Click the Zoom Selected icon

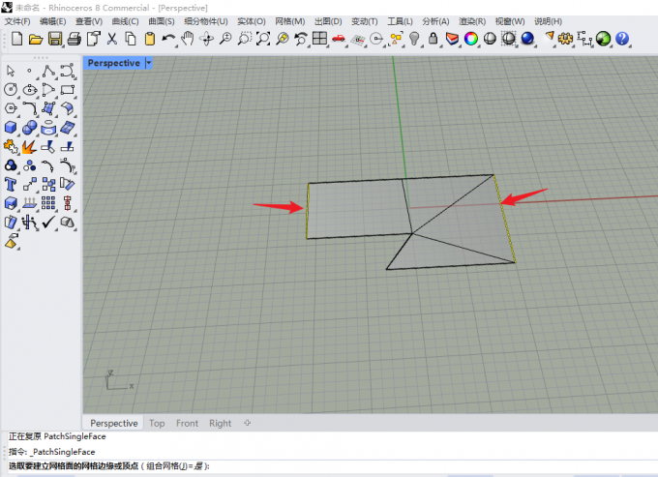[283, 39]
